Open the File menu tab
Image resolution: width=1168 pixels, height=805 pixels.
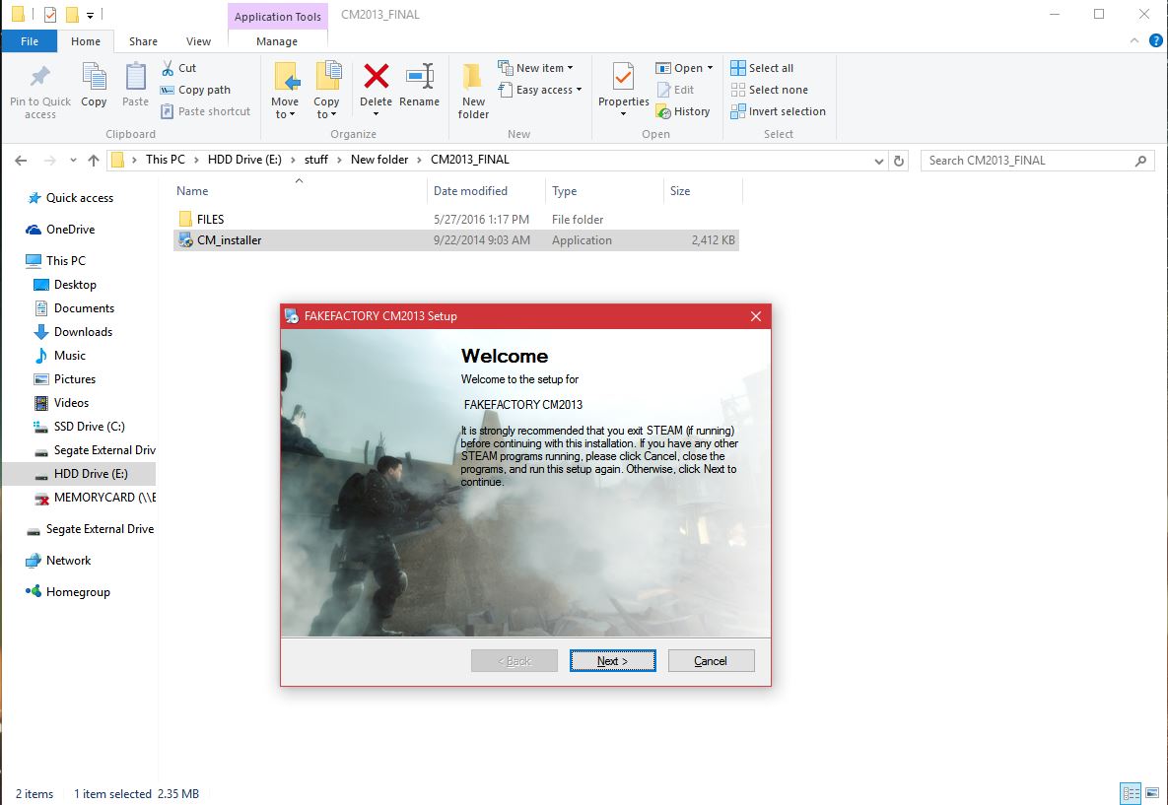tap(30, 41)
